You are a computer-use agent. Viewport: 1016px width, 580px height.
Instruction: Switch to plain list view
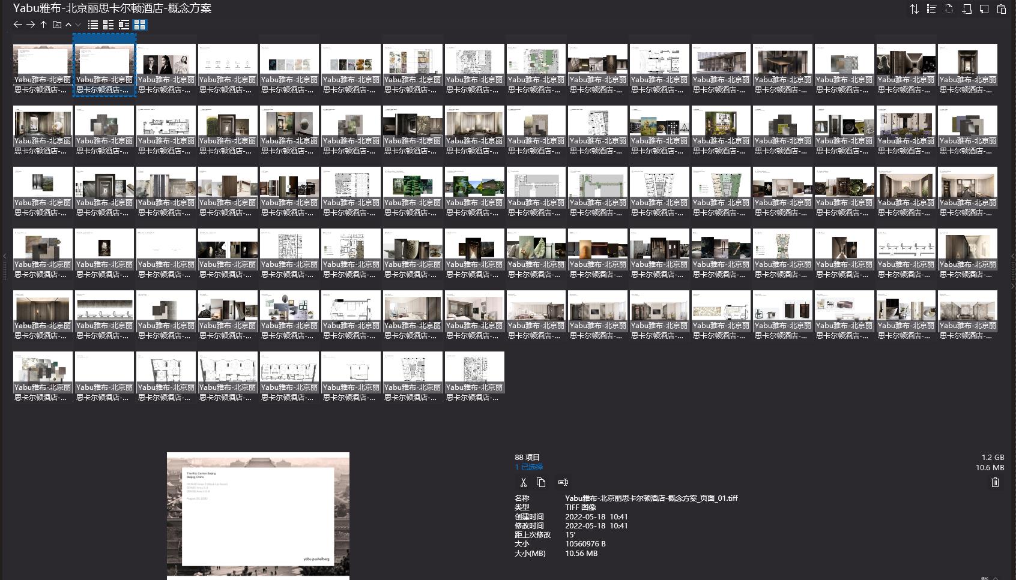[x=93, y=25]
